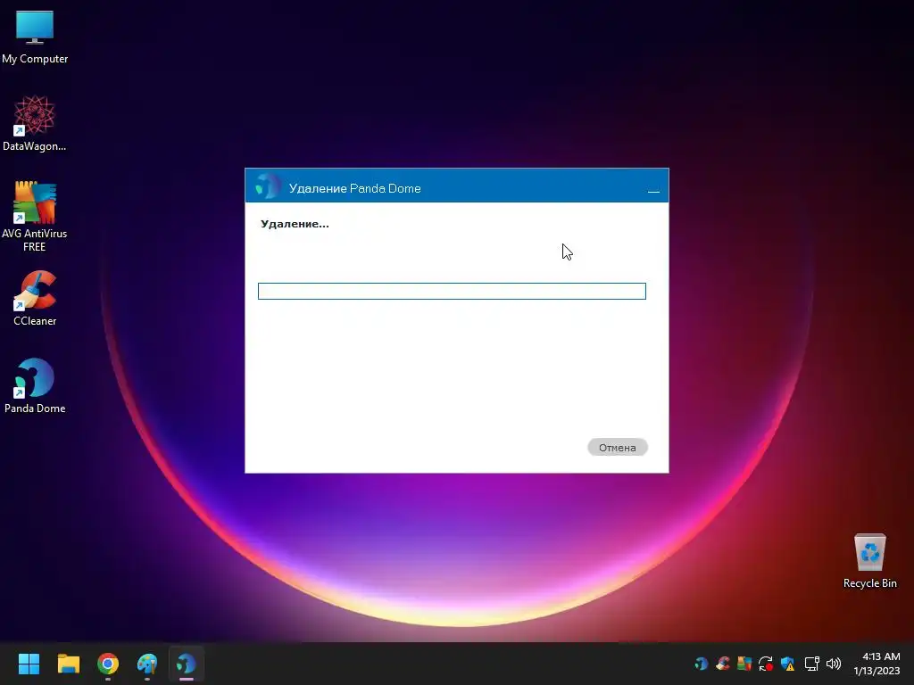Image resolution: width=914 pixels, height=685 pixels.
Task: Open Windows Security from the tray shield
Action: (x=787, y=664)
